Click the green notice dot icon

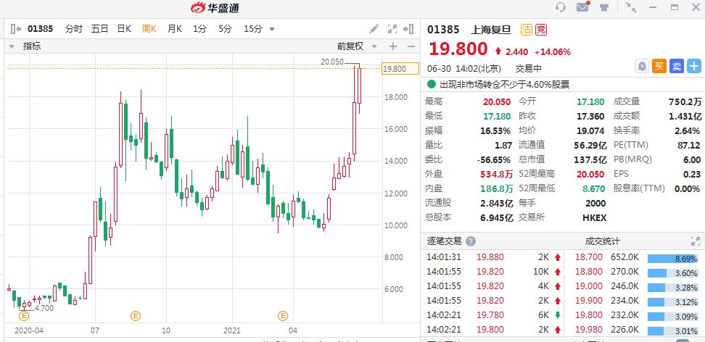point(432,84)
